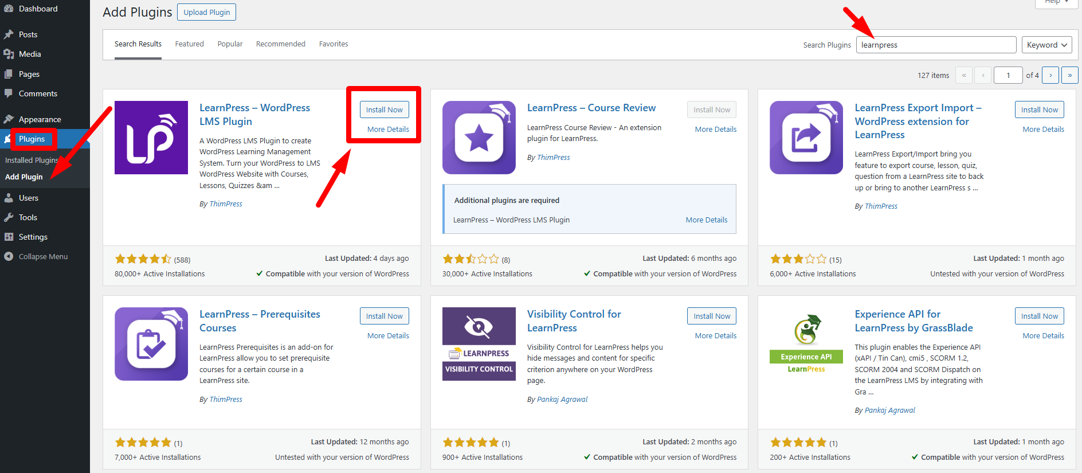Click the Export Import plugin share icon
1082x473 pixels.
[x=806, y=138]
